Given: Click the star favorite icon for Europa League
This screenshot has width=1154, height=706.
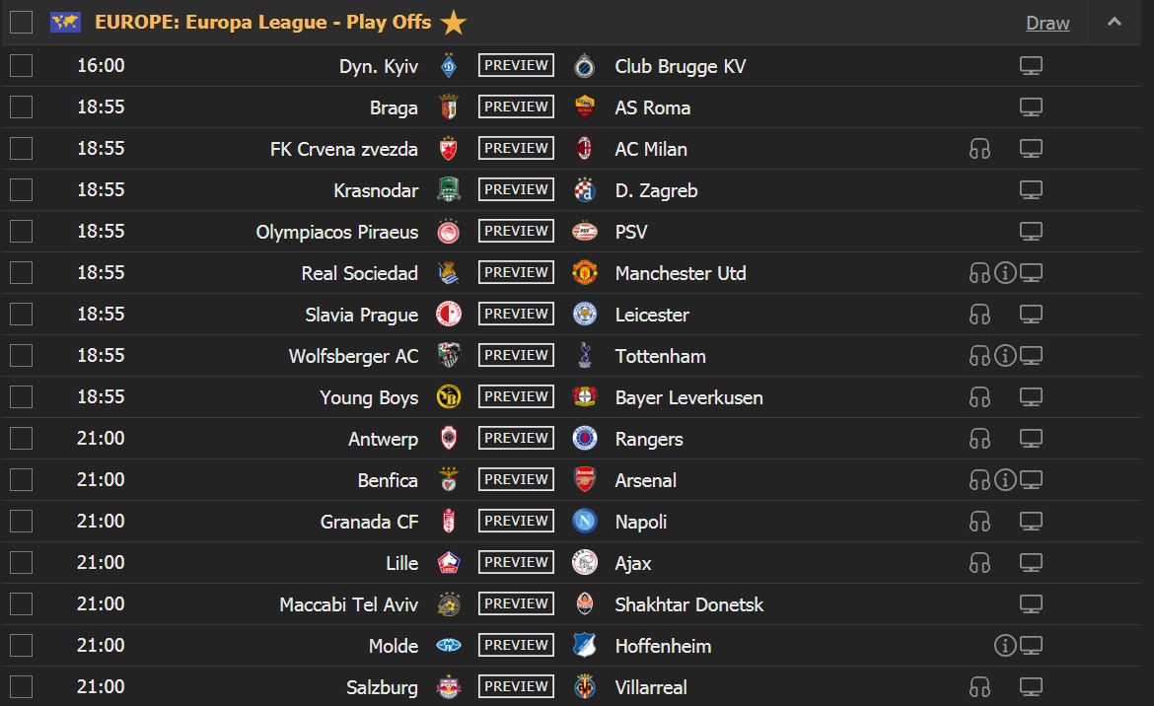Looking at the screenshot, I should point(454,22).
